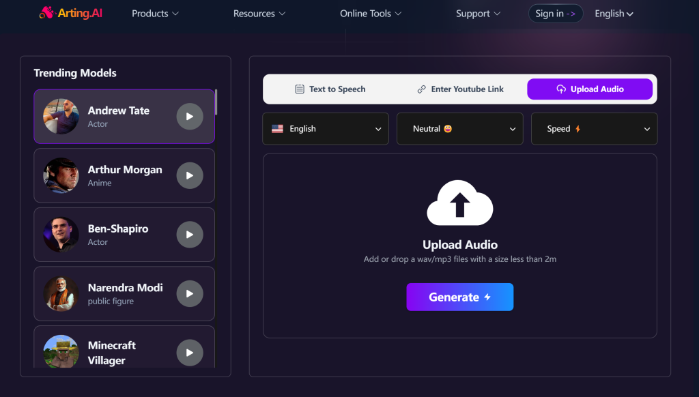699x397 pixels.
Task: Open the Online Tools menu
Action: [371, 14]
